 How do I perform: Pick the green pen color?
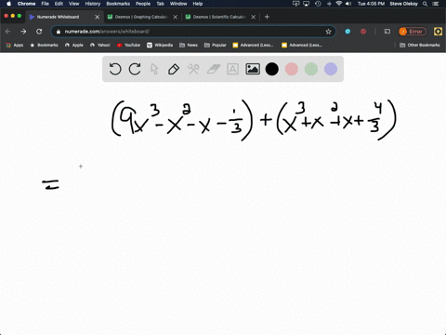311,69
